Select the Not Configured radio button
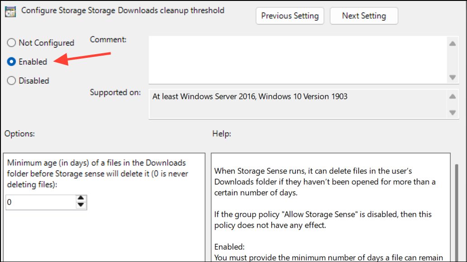Image resolution: width=467 pixels, height=262 pixels. [11, 43]
